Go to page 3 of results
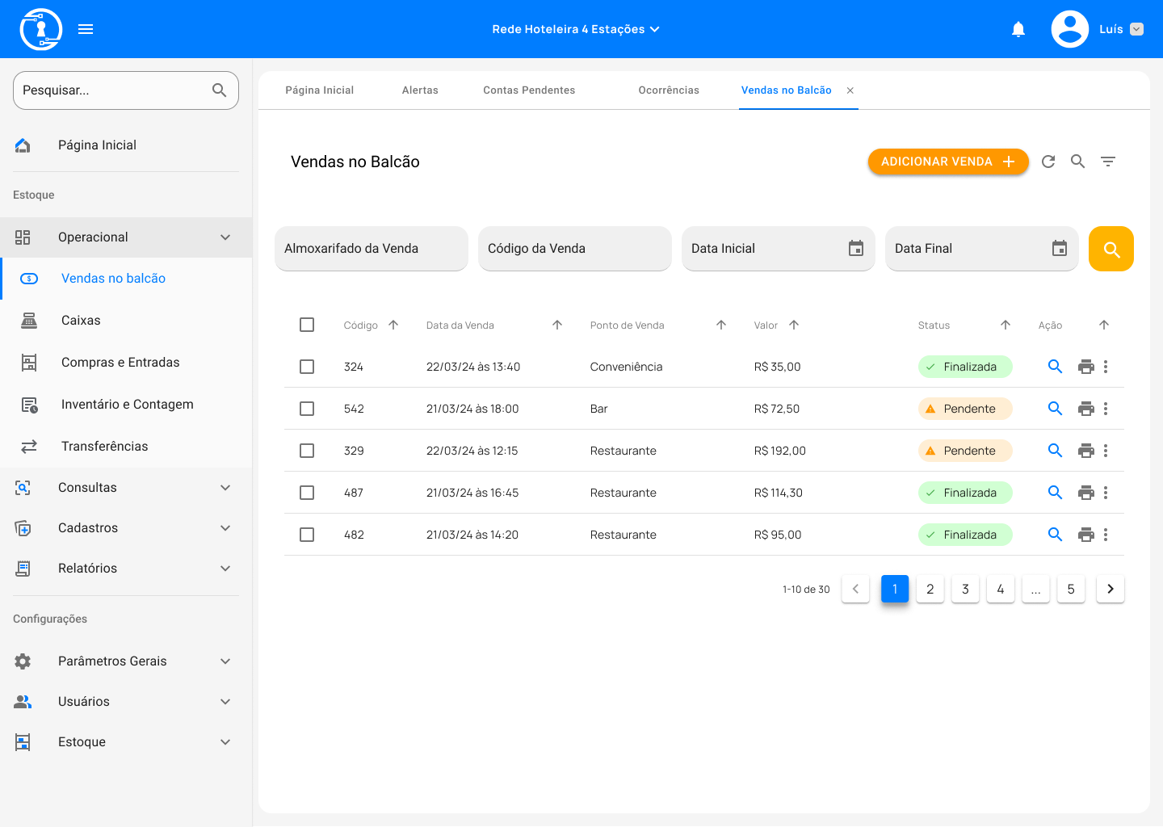Screen dimensions: 1163x827 coord(965,589)
